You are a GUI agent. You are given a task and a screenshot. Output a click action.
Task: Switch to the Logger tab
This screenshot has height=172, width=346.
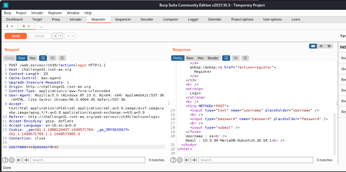pyautogui.click(x=193, y=19)
